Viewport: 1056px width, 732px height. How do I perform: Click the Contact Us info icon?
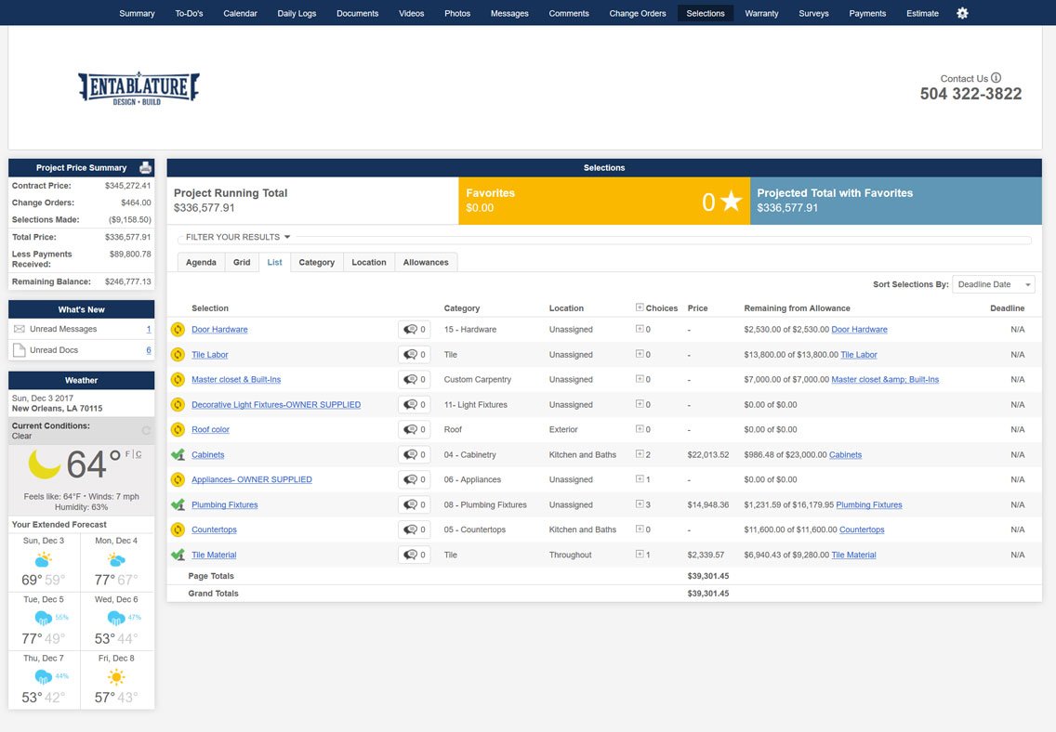pyautogui.click(x=996, y=78)
